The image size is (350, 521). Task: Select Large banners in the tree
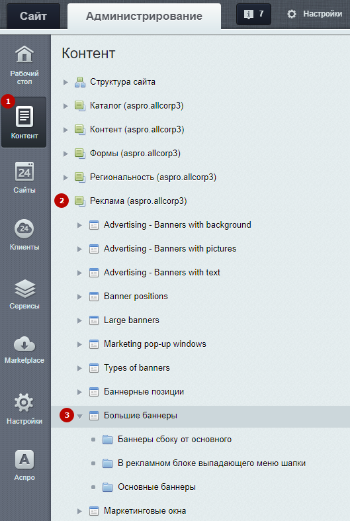tap(132, 320)
